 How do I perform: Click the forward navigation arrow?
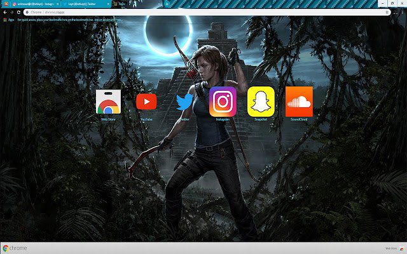[x=11, y=12]
